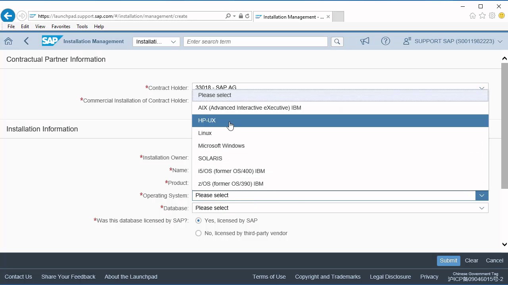Click the Clear button
Image resolution: width=508 pixels, height=285 pixels.
click(x=471, y=260)
